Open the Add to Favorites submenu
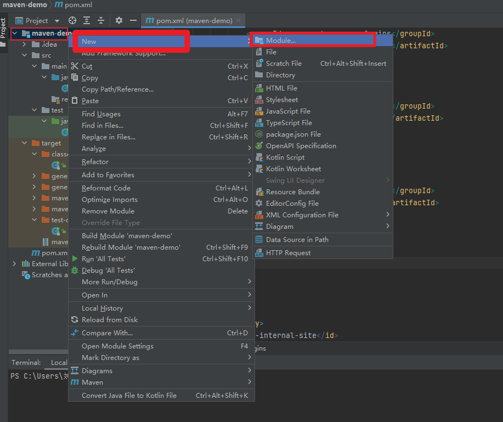 coord(162,175)
